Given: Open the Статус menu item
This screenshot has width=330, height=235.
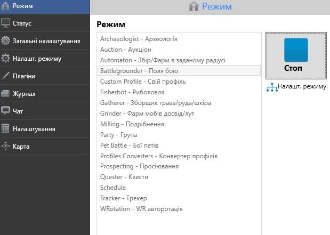Looking at the screenshot, I should click(x=22, y=23).
